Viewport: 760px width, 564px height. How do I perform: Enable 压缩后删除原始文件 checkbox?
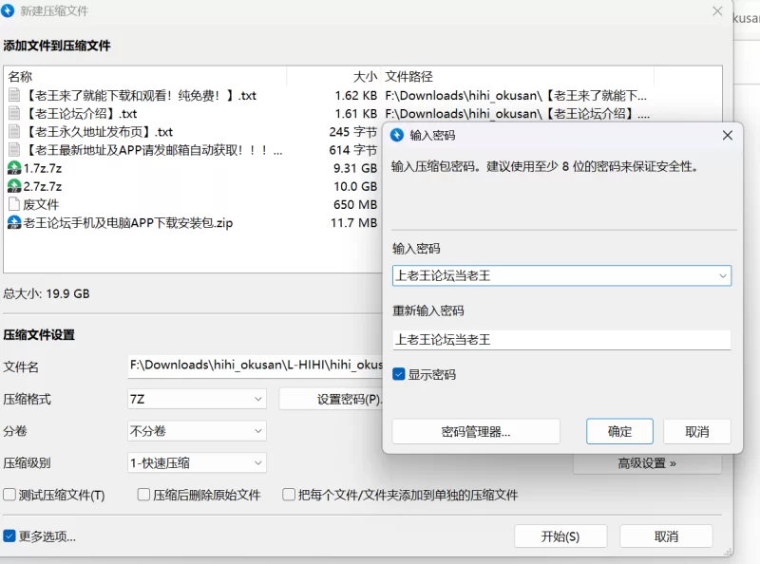(x=144, y=495)
